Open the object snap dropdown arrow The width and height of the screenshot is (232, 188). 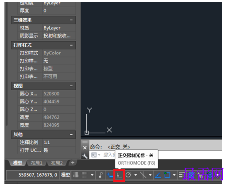174,175
